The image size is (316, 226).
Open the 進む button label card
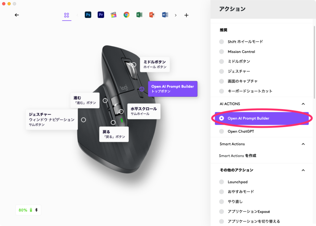(85, 100)
